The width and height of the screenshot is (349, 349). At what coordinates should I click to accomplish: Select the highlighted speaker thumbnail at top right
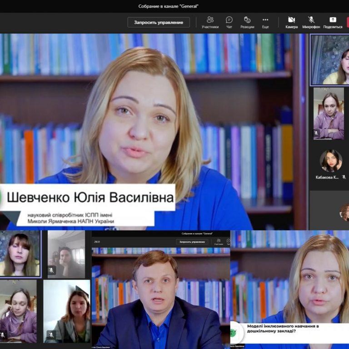329,60
